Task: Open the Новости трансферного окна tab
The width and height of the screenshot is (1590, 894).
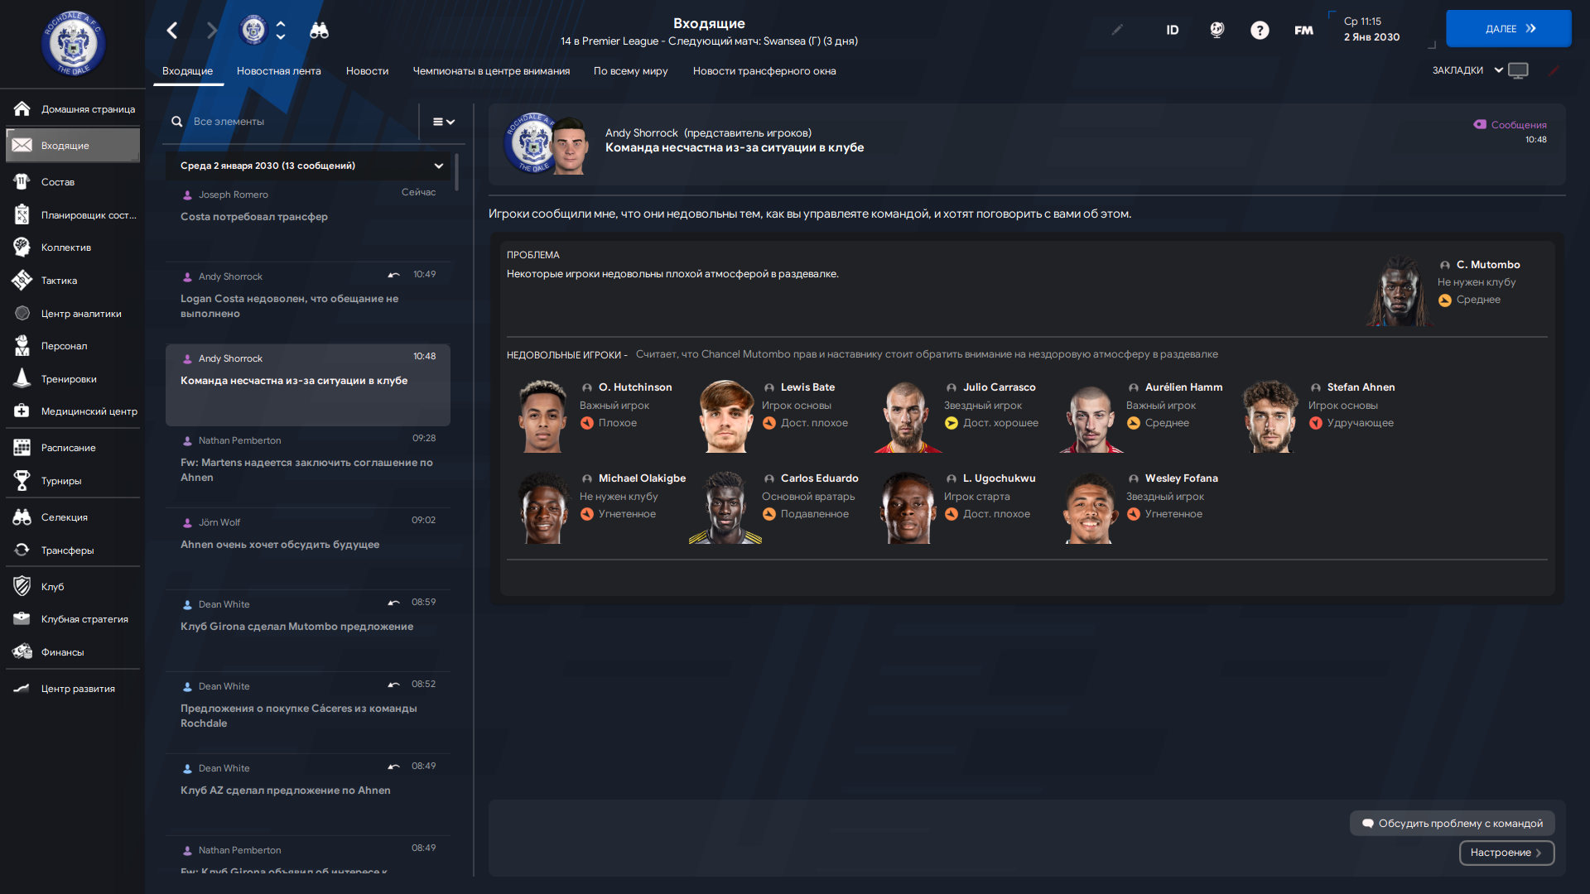Action: point(764,71)
